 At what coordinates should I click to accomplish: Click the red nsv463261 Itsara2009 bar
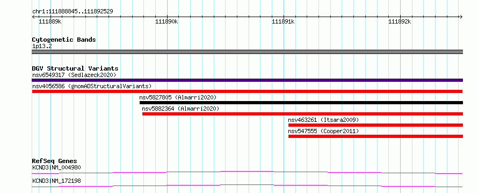[375, 125]
